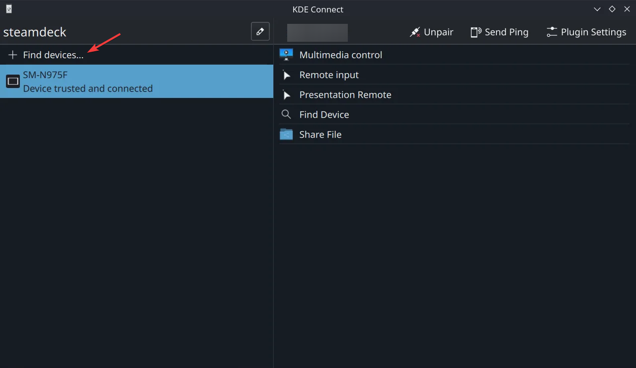Viewport: 636px width, 368px height.
Task: Open the title bar window menu icon
Action: pos(9,9)
